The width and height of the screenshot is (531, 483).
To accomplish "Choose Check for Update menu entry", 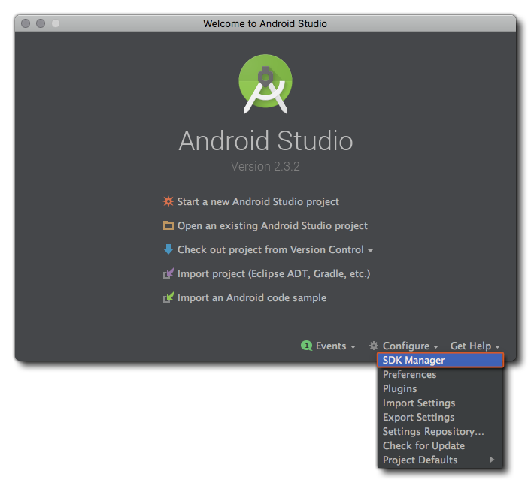I will pos(440,445).
